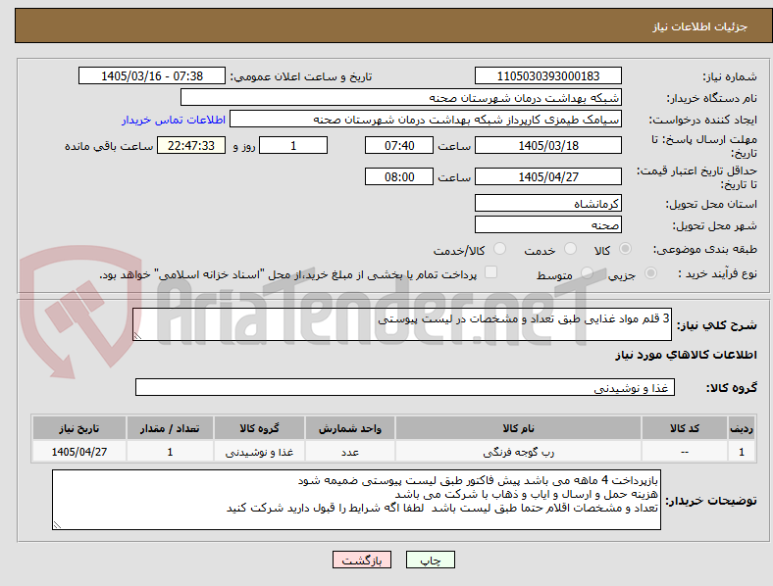Click the goods group field غذا و نوشیدنی
This screenshot has width=773, height=586.
405,387
